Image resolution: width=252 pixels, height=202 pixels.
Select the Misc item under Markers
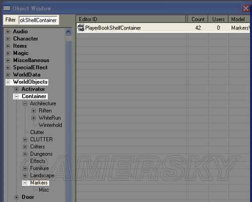pos(44,190)
